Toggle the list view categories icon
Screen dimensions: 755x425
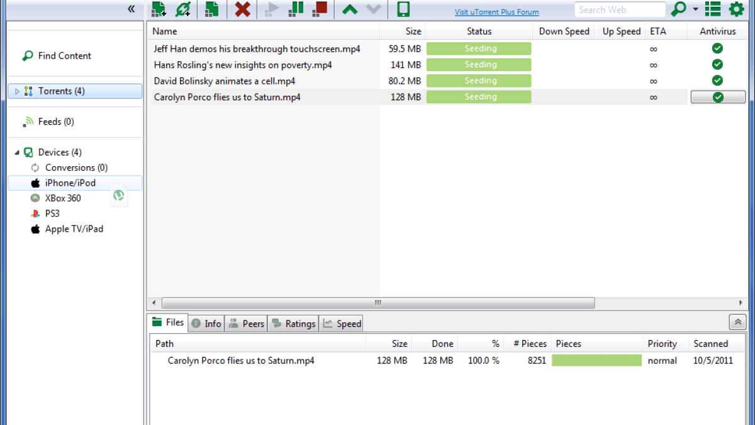(713, 9)
